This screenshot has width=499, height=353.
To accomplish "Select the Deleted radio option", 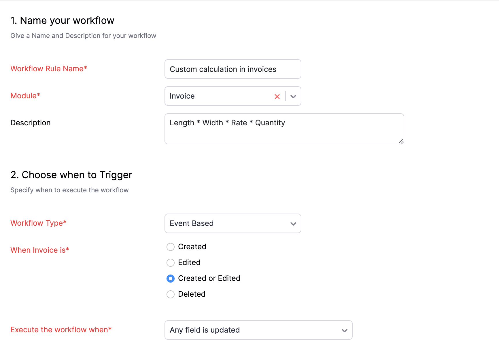I will (x=171, y=294).
